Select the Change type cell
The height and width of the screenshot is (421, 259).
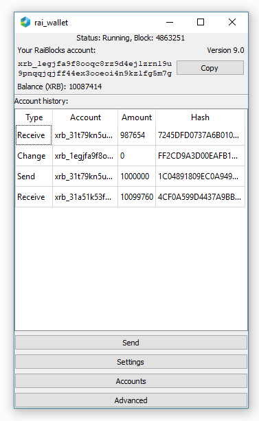(34, 156)
